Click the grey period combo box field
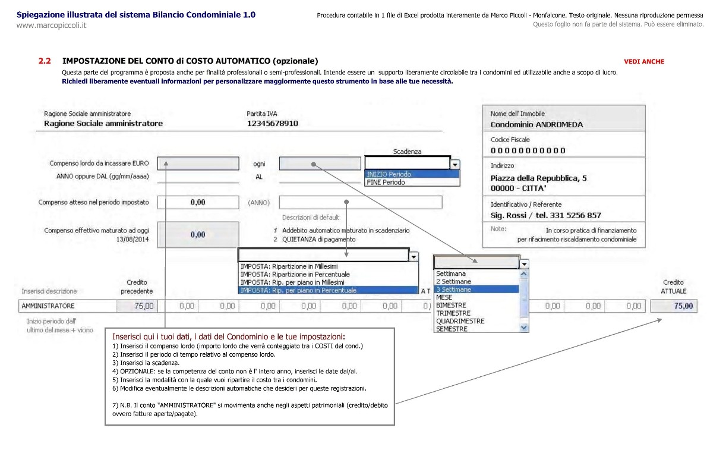 click(x=477, y=263)
